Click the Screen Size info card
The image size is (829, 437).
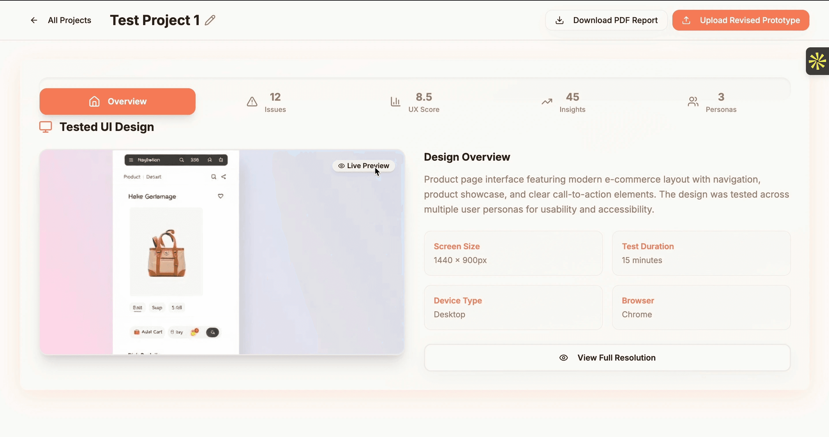513,253
